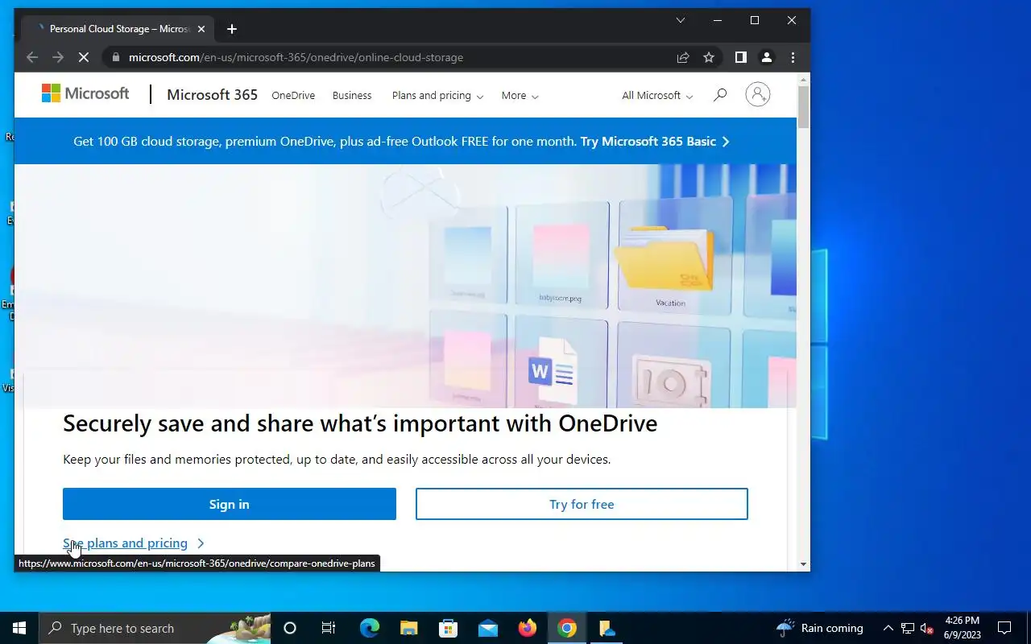Screen dimensions: 1031x644
Task: Open See plans and pricing link
Action: pyautogui.click(x=134, y=543)
